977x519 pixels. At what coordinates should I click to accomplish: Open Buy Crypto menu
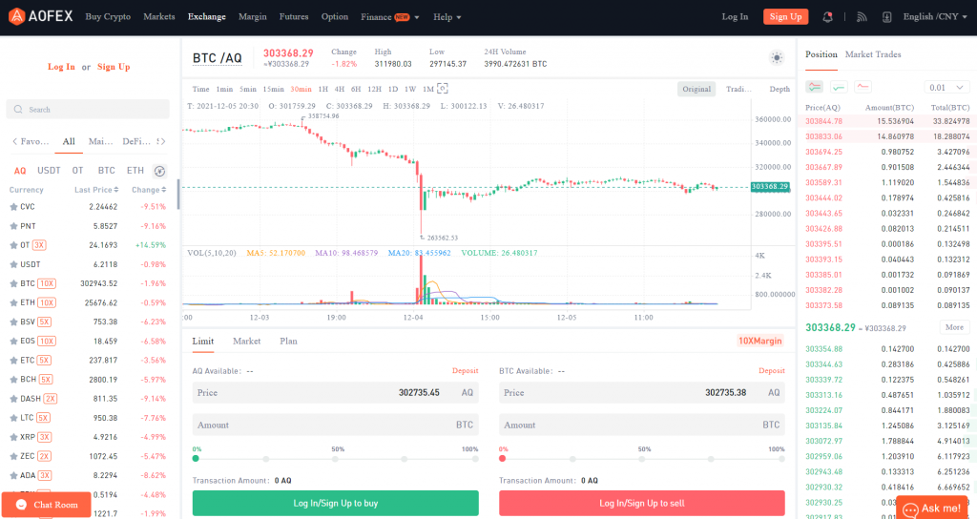pyautogui.click(x=108, y=17)
